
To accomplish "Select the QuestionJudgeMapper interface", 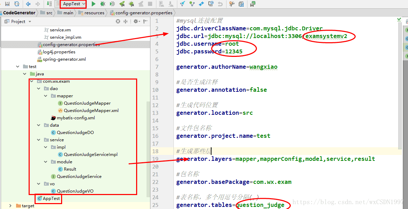I will (84, 103).
